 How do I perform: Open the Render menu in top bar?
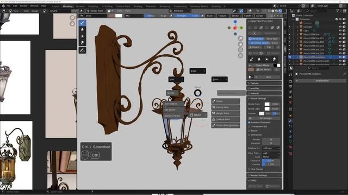click(24, 6)
